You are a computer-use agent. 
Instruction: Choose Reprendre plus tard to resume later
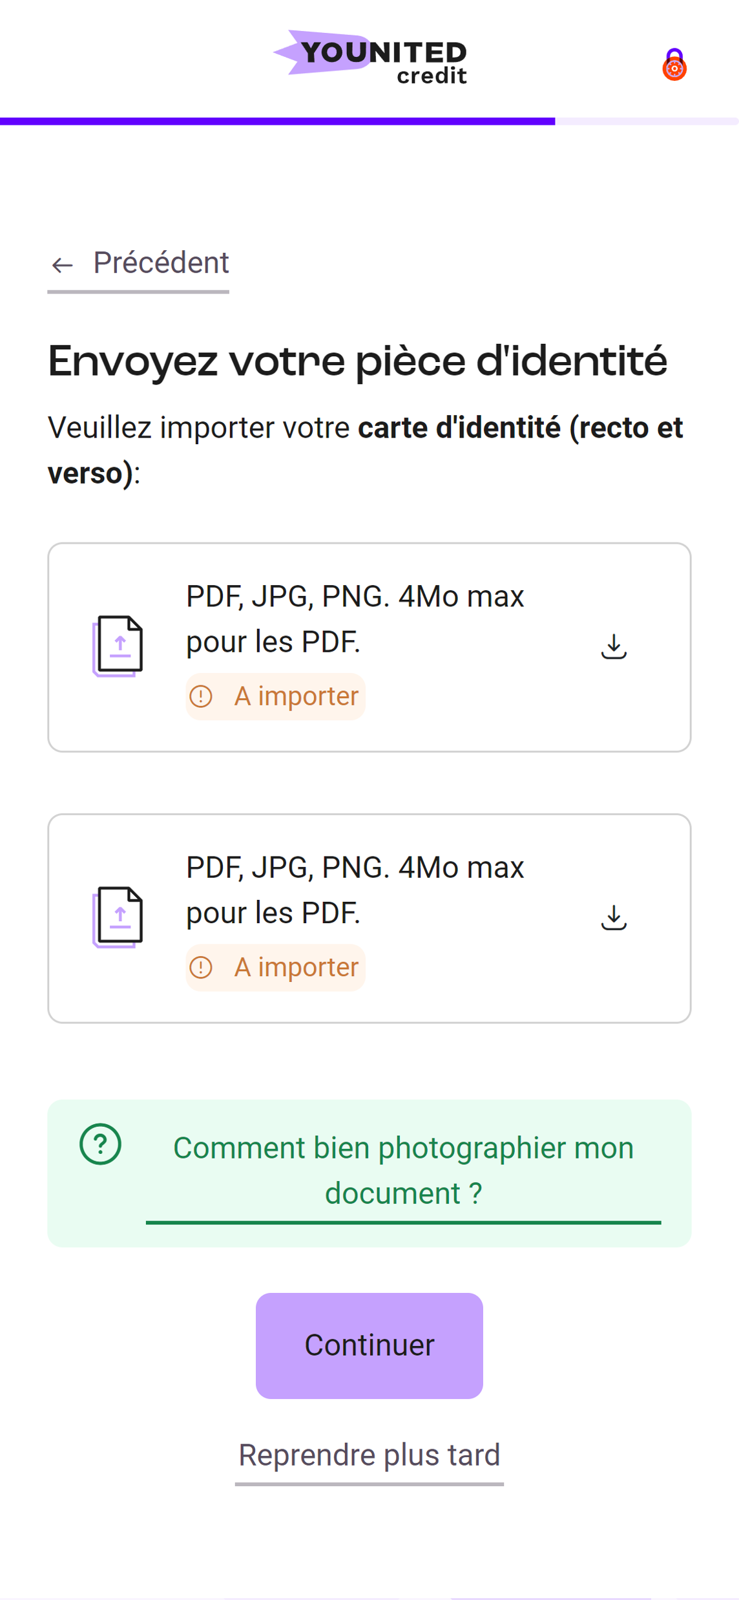pos(369,1455)
